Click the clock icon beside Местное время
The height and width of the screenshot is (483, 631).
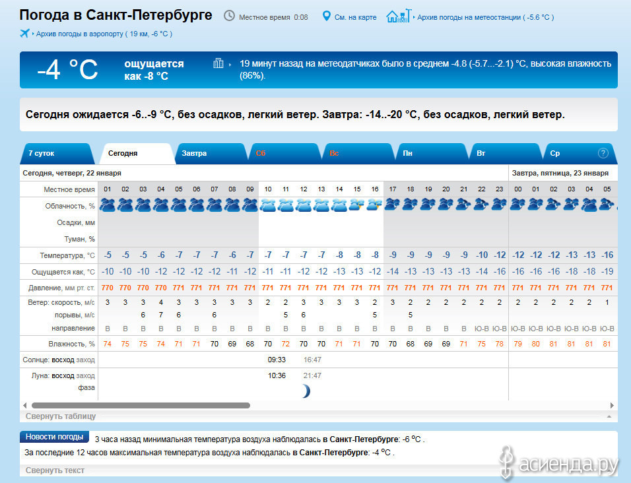pos(229,16)
